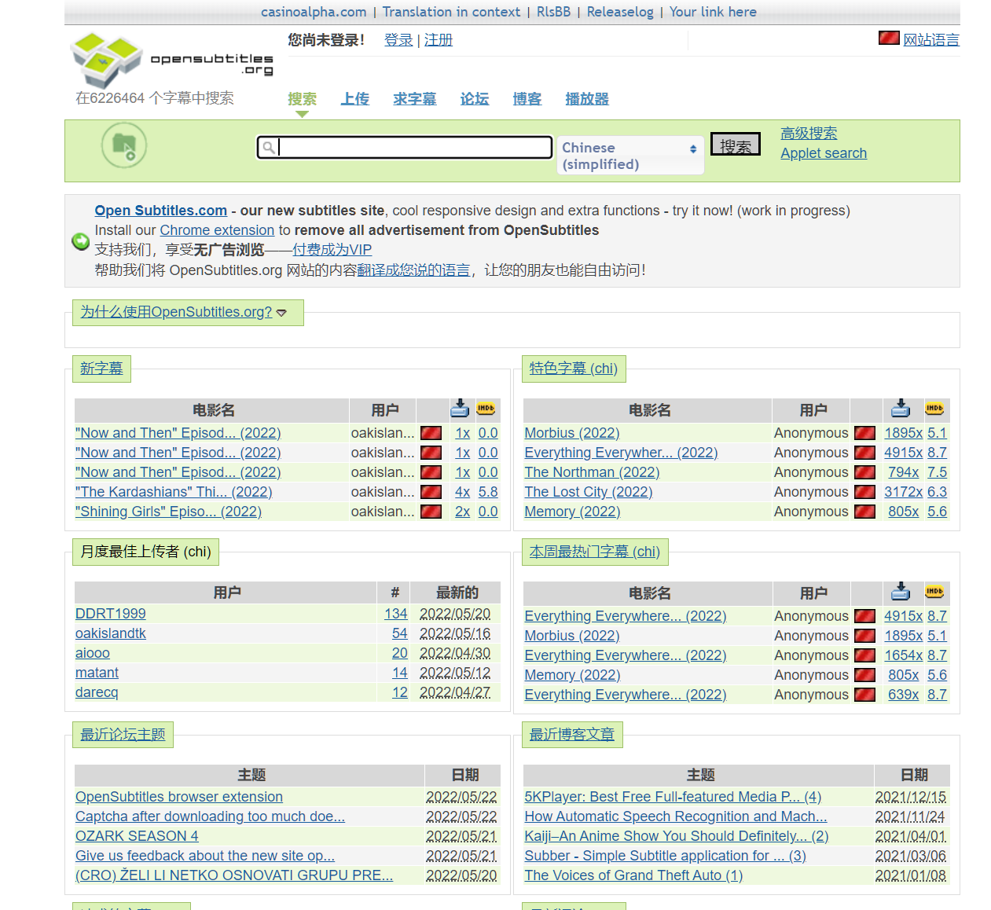Open the Applet search link
The image size is (991, 910).
[824, 153]
